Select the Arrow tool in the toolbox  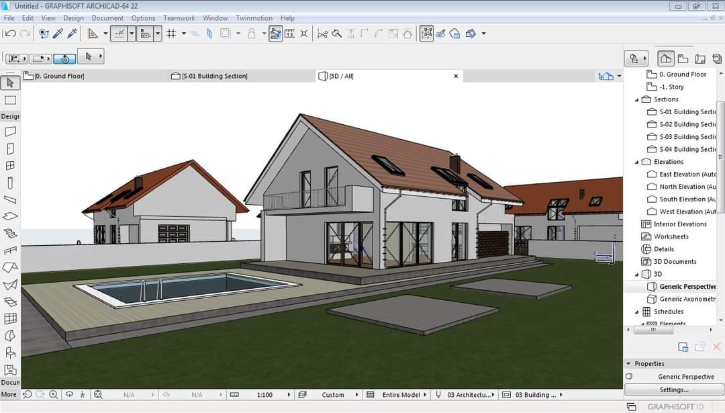[x=10, y=83]
